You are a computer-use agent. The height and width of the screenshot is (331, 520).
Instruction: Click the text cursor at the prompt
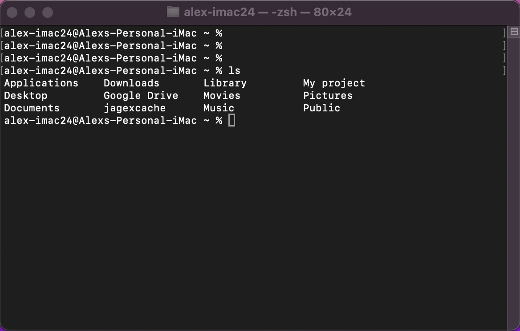(232, 120)
